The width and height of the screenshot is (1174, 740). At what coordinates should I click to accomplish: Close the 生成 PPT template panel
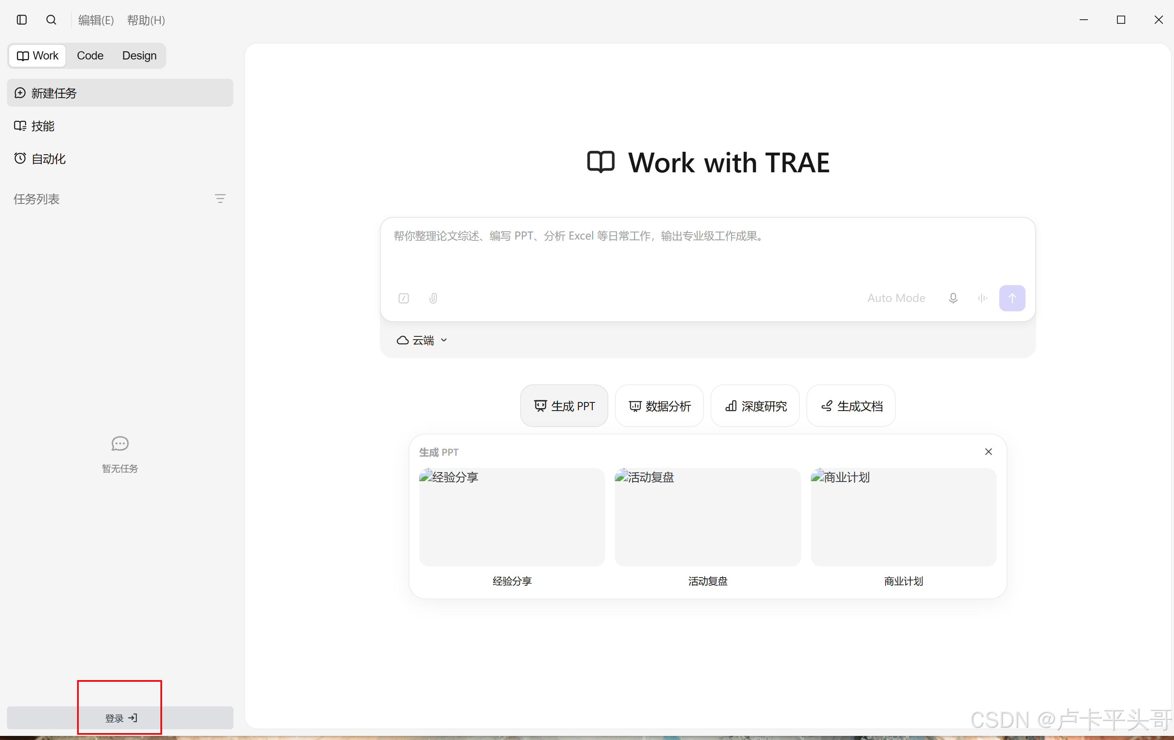point(988,452)
